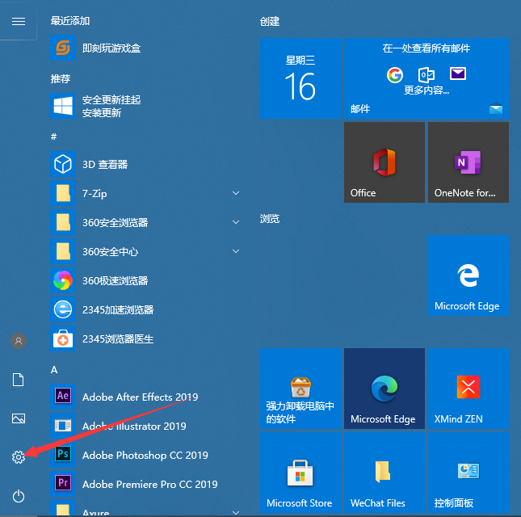Launch Adobe After Effects 2019
Image resolution: width=521 pixels, height=517 pixels.
coord(140,397)
